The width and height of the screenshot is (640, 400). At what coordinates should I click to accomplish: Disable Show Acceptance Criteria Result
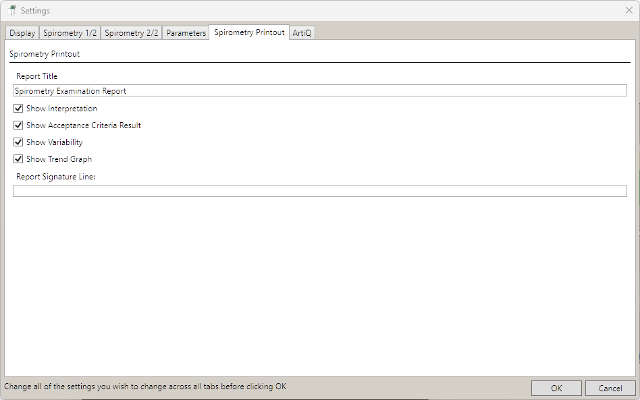[18, 125]
